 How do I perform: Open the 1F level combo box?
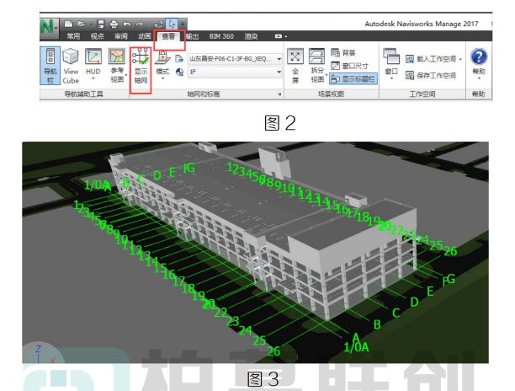pos(235,72)
